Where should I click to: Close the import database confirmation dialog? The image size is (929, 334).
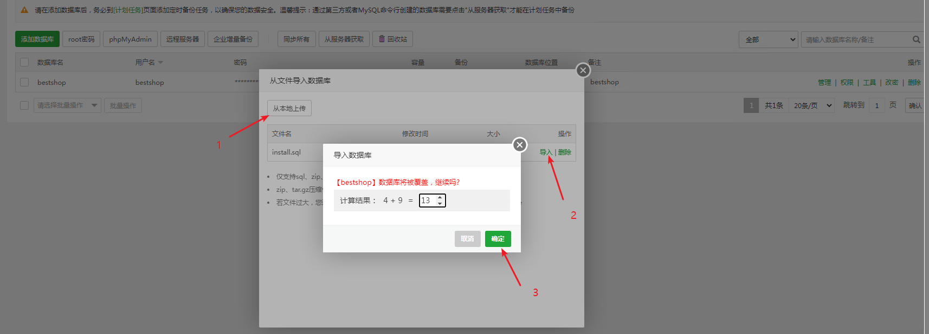click(x=519, y=145)
